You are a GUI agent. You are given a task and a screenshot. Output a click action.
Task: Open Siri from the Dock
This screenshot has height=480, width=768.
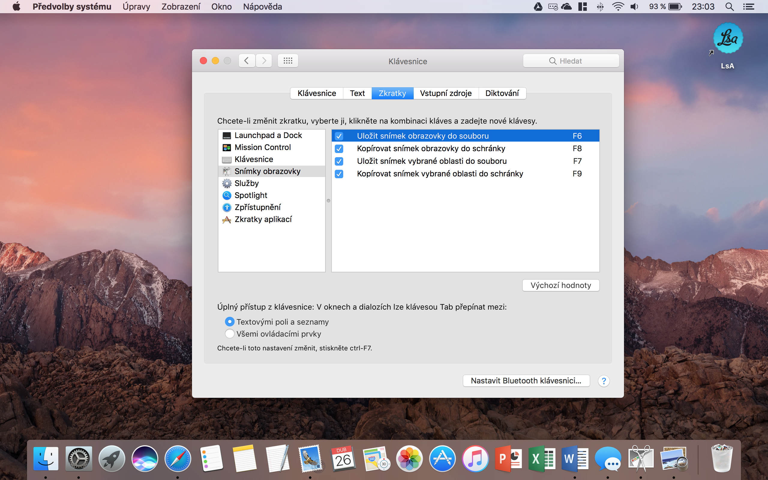point(144,458)
